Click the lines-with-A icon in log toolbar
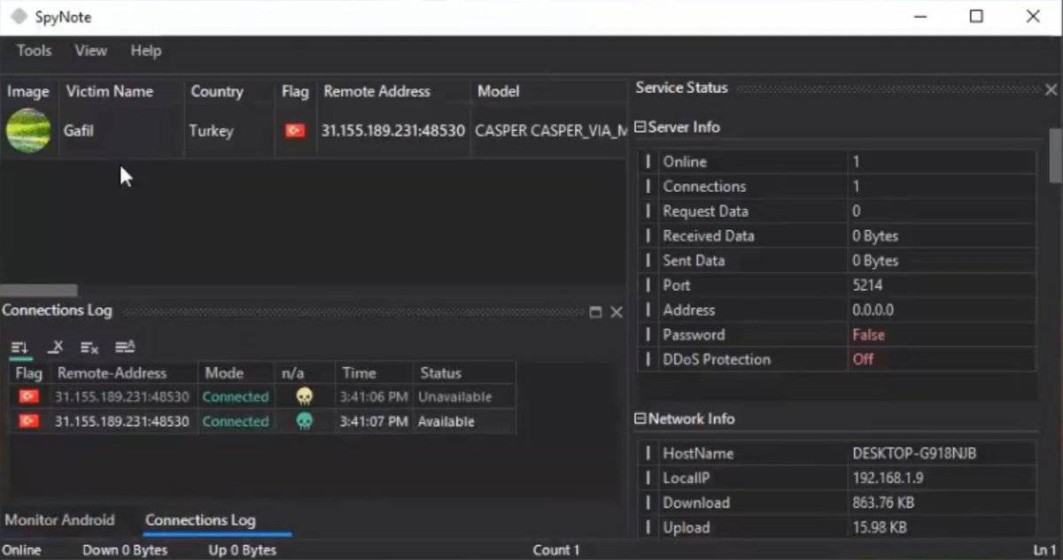This screenshot has height=560, width=1063. pos(125,348)
